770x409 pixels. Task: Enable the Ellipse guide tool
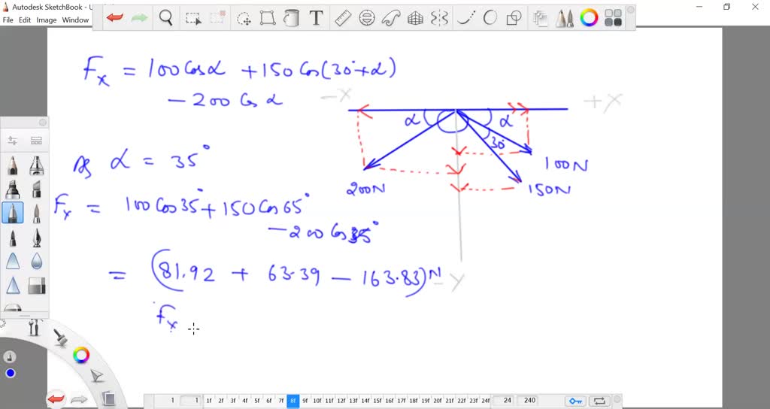point(367,18)
